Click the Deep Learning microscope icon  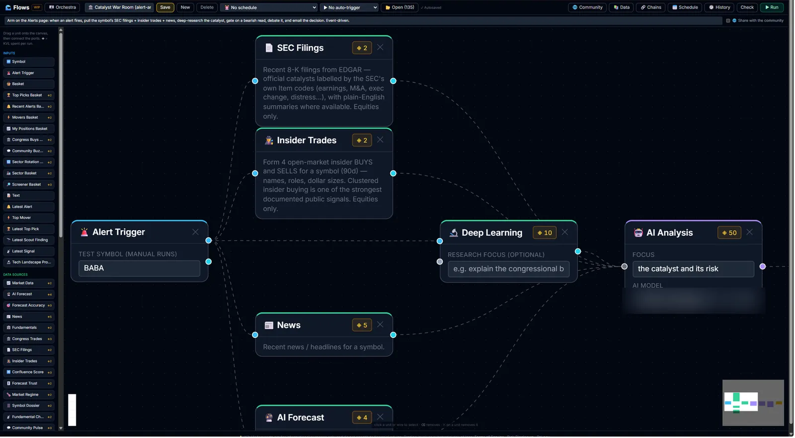454,233
